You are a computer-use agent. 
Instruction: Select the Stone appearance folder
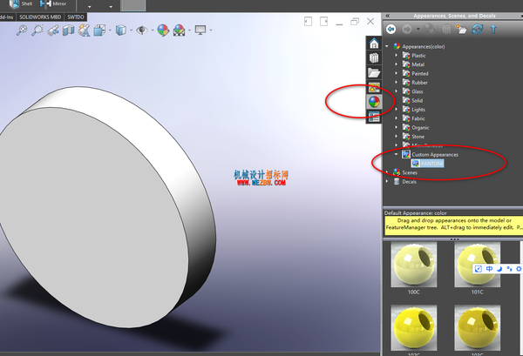pos(413,136)
